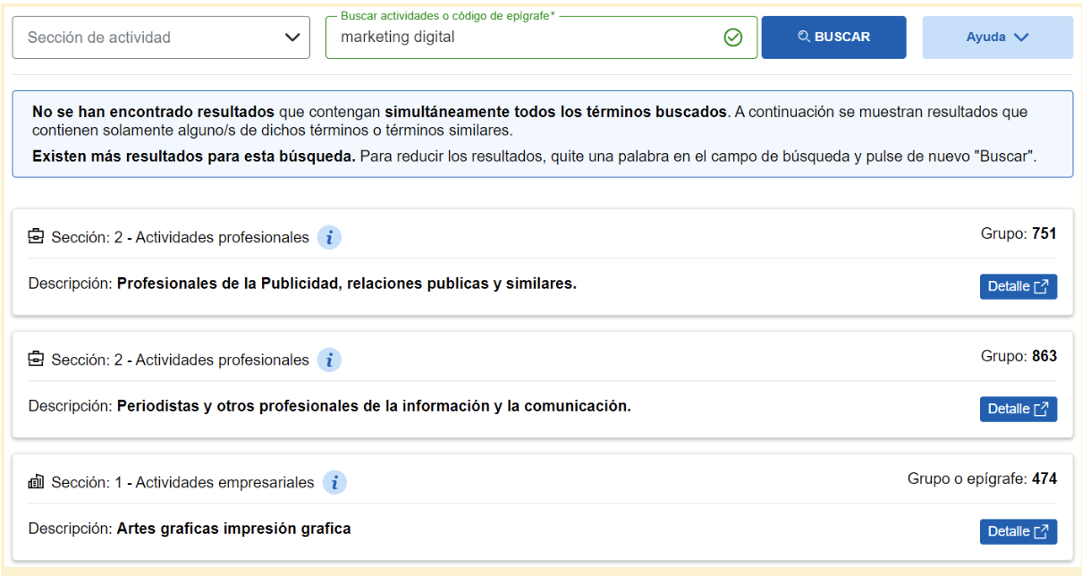Open Detalle for Artes graficas impresión grafica
Screen dimensions: 1082x576
click(x=1019, y=531)
